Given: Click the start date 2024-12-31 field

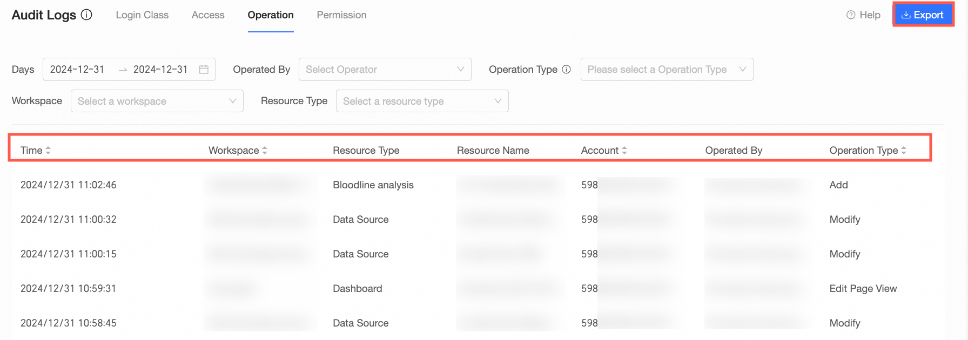Looking at the screenshot, I should (x=77, y=70).
